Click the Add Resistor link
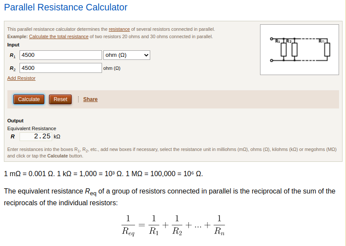The width and height of the screenshot is (346, 246). coord(21,78)
